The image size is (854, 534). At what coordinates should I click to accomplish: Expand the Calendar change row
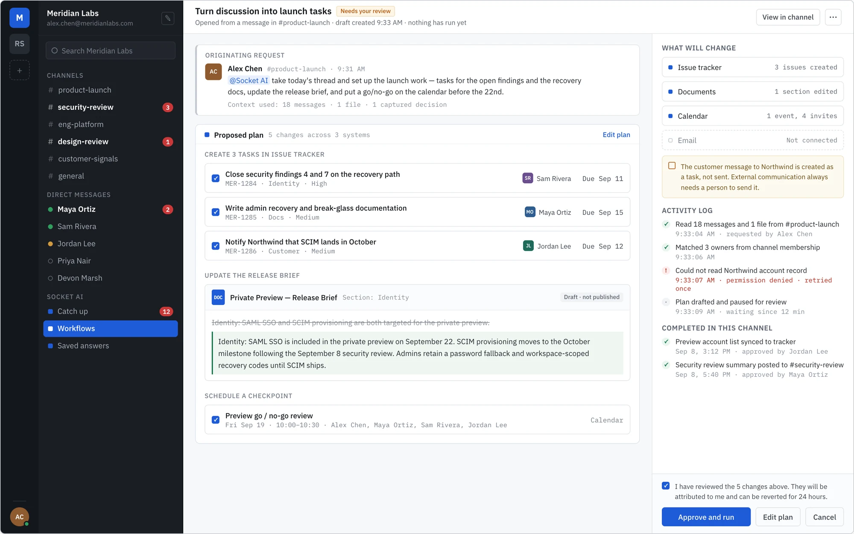[753, 116]
